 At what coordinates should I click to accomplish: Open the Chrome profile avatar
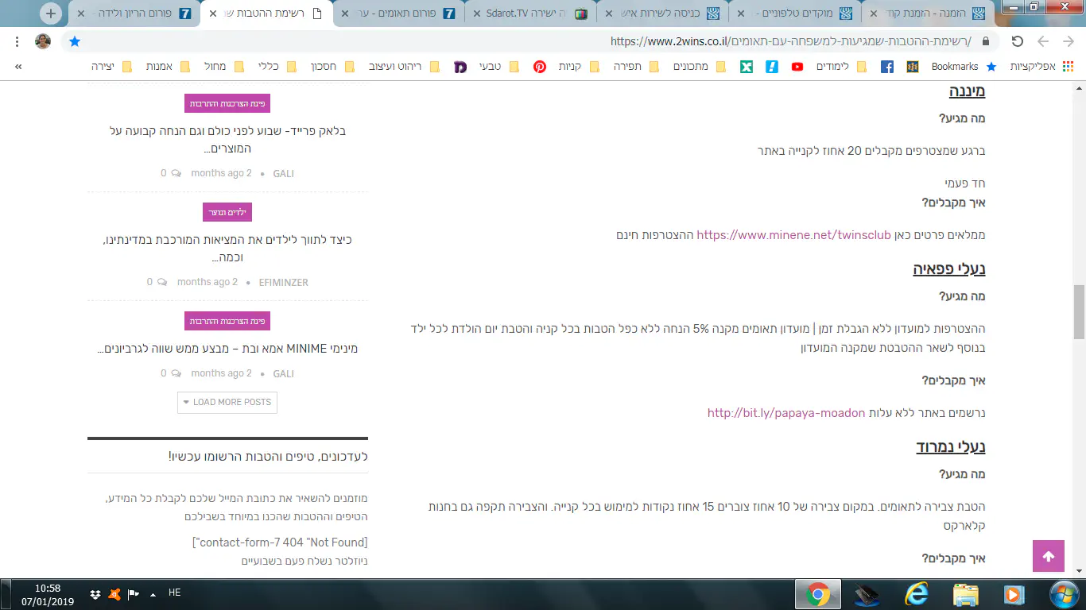point(43,41)
